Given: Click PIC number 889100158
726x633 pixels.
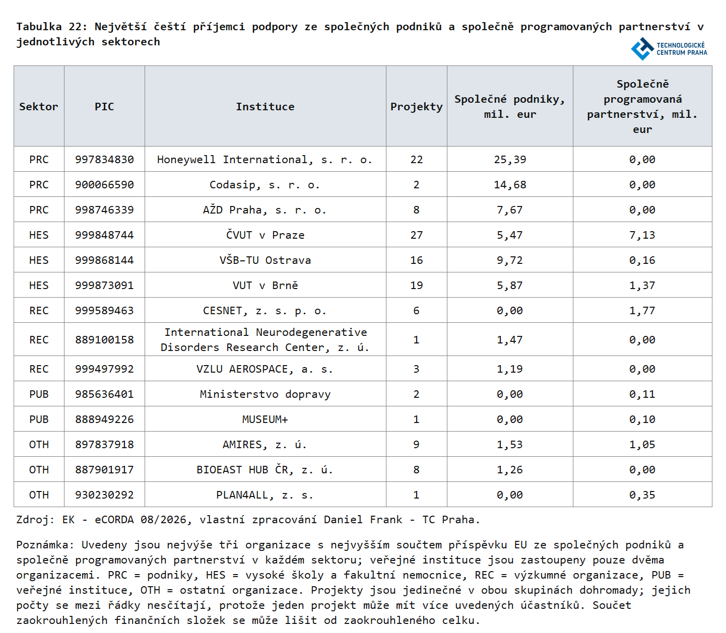Looking at the screenshot, I should click(x=104, y=340).
